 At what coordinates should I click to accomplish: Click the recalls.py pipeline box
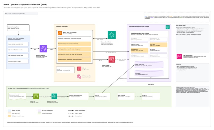click(151, 96)
